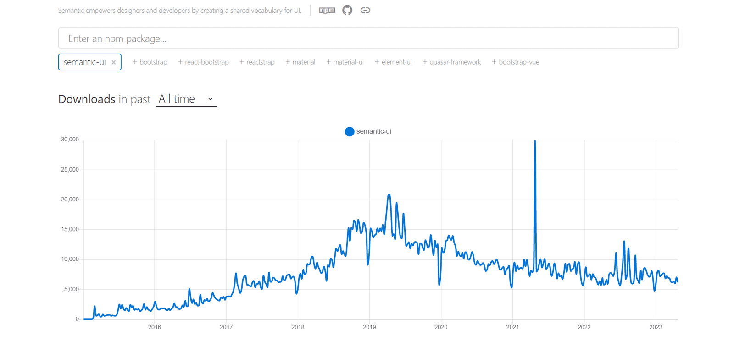The width and height of the screenshot is (734, 340).
Task: Open the All time period dropdown
Action: (x=186, y=99)
